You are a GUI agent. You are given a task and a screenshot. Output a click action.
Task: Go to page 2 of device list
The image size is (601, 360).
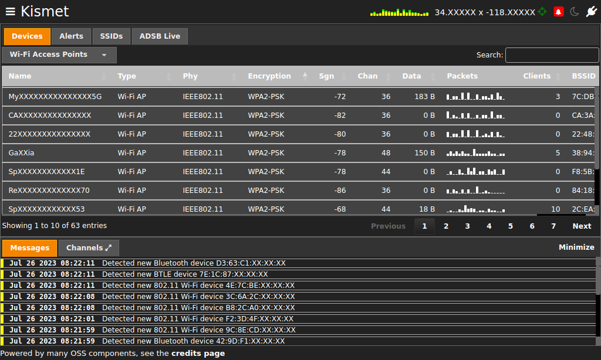[446, 226]
